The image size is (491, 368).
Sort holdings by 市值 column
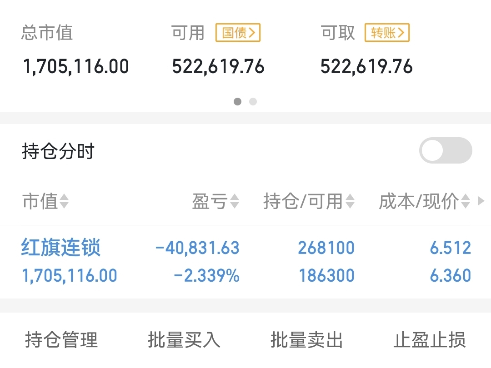(x=45, y=201)
